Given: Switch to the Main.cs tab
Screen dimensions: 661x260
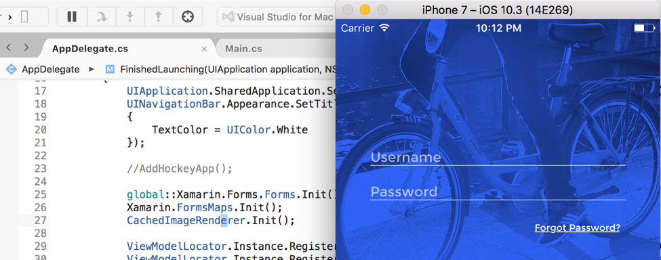Looking at the screenshot, I should click(x=243, y=48).
